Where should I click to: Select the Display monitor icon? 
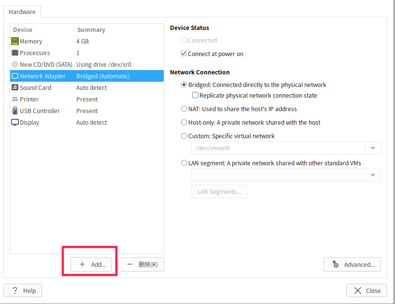tap(15, 122)
